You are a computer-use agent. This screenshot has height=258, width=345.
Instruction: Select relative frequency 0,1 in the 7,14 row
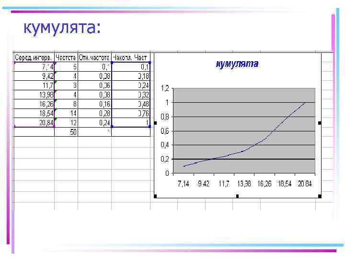pos(94,67)
